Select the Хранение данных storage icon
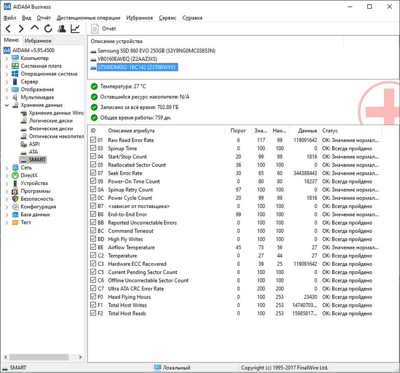Viewport: 400px width, 373px height. point(15,105)
